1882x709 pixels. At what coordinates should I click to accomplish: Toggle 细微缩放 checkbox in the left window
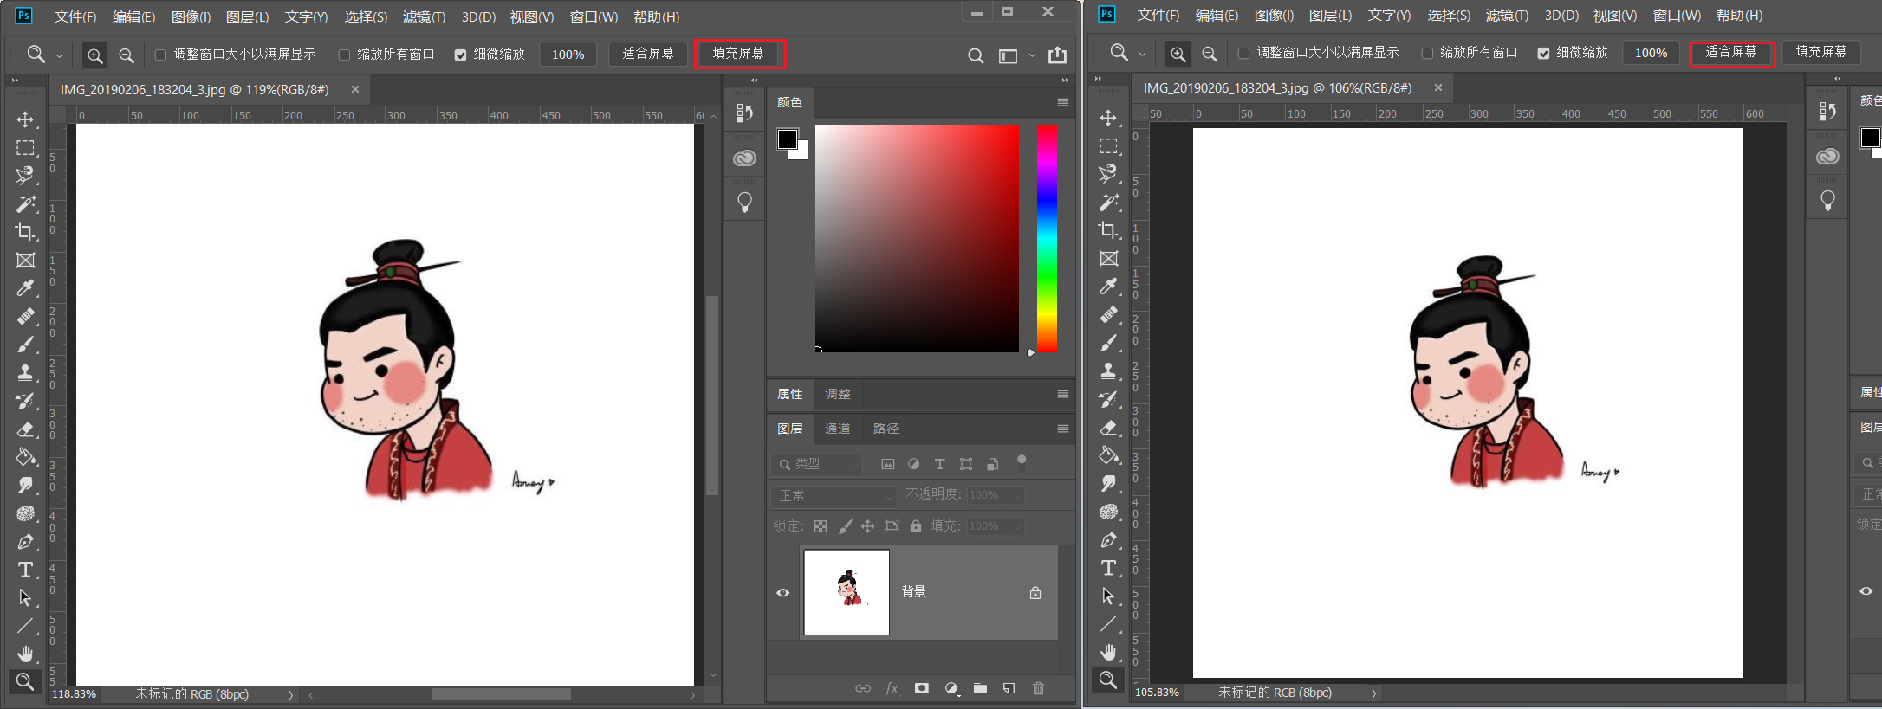460,55
